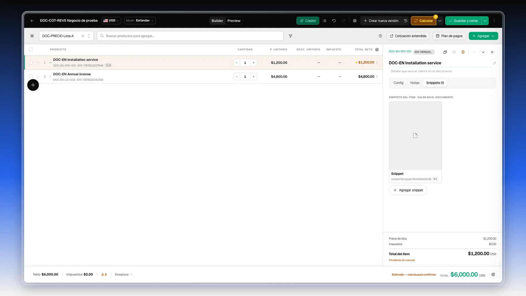Open the catalog grid icon next to price list
526x296 pixels.
coord(32,36)
